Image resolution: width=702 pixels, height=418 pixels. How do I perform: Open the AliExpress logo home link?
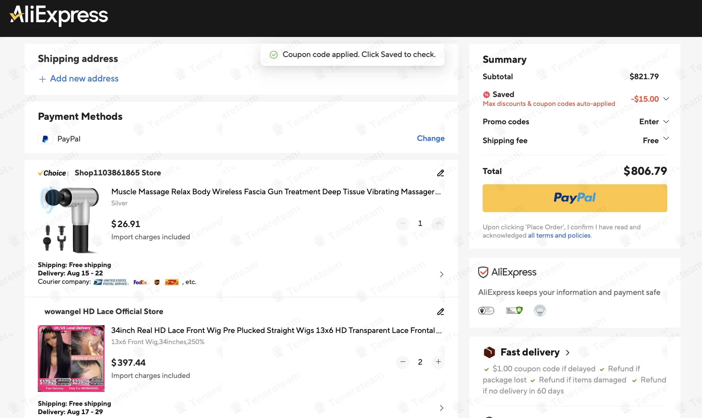pos(59,16)
